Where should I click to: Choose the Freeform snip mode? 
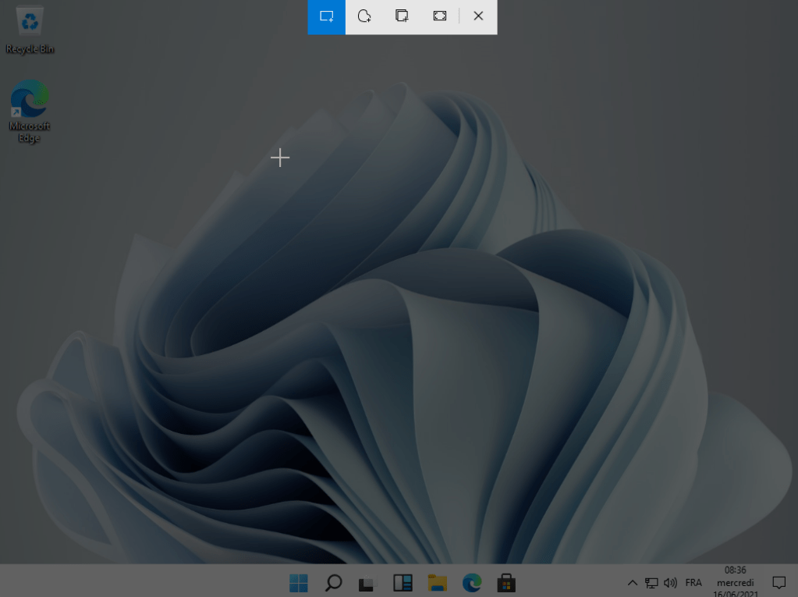click(x=364, y=16)
